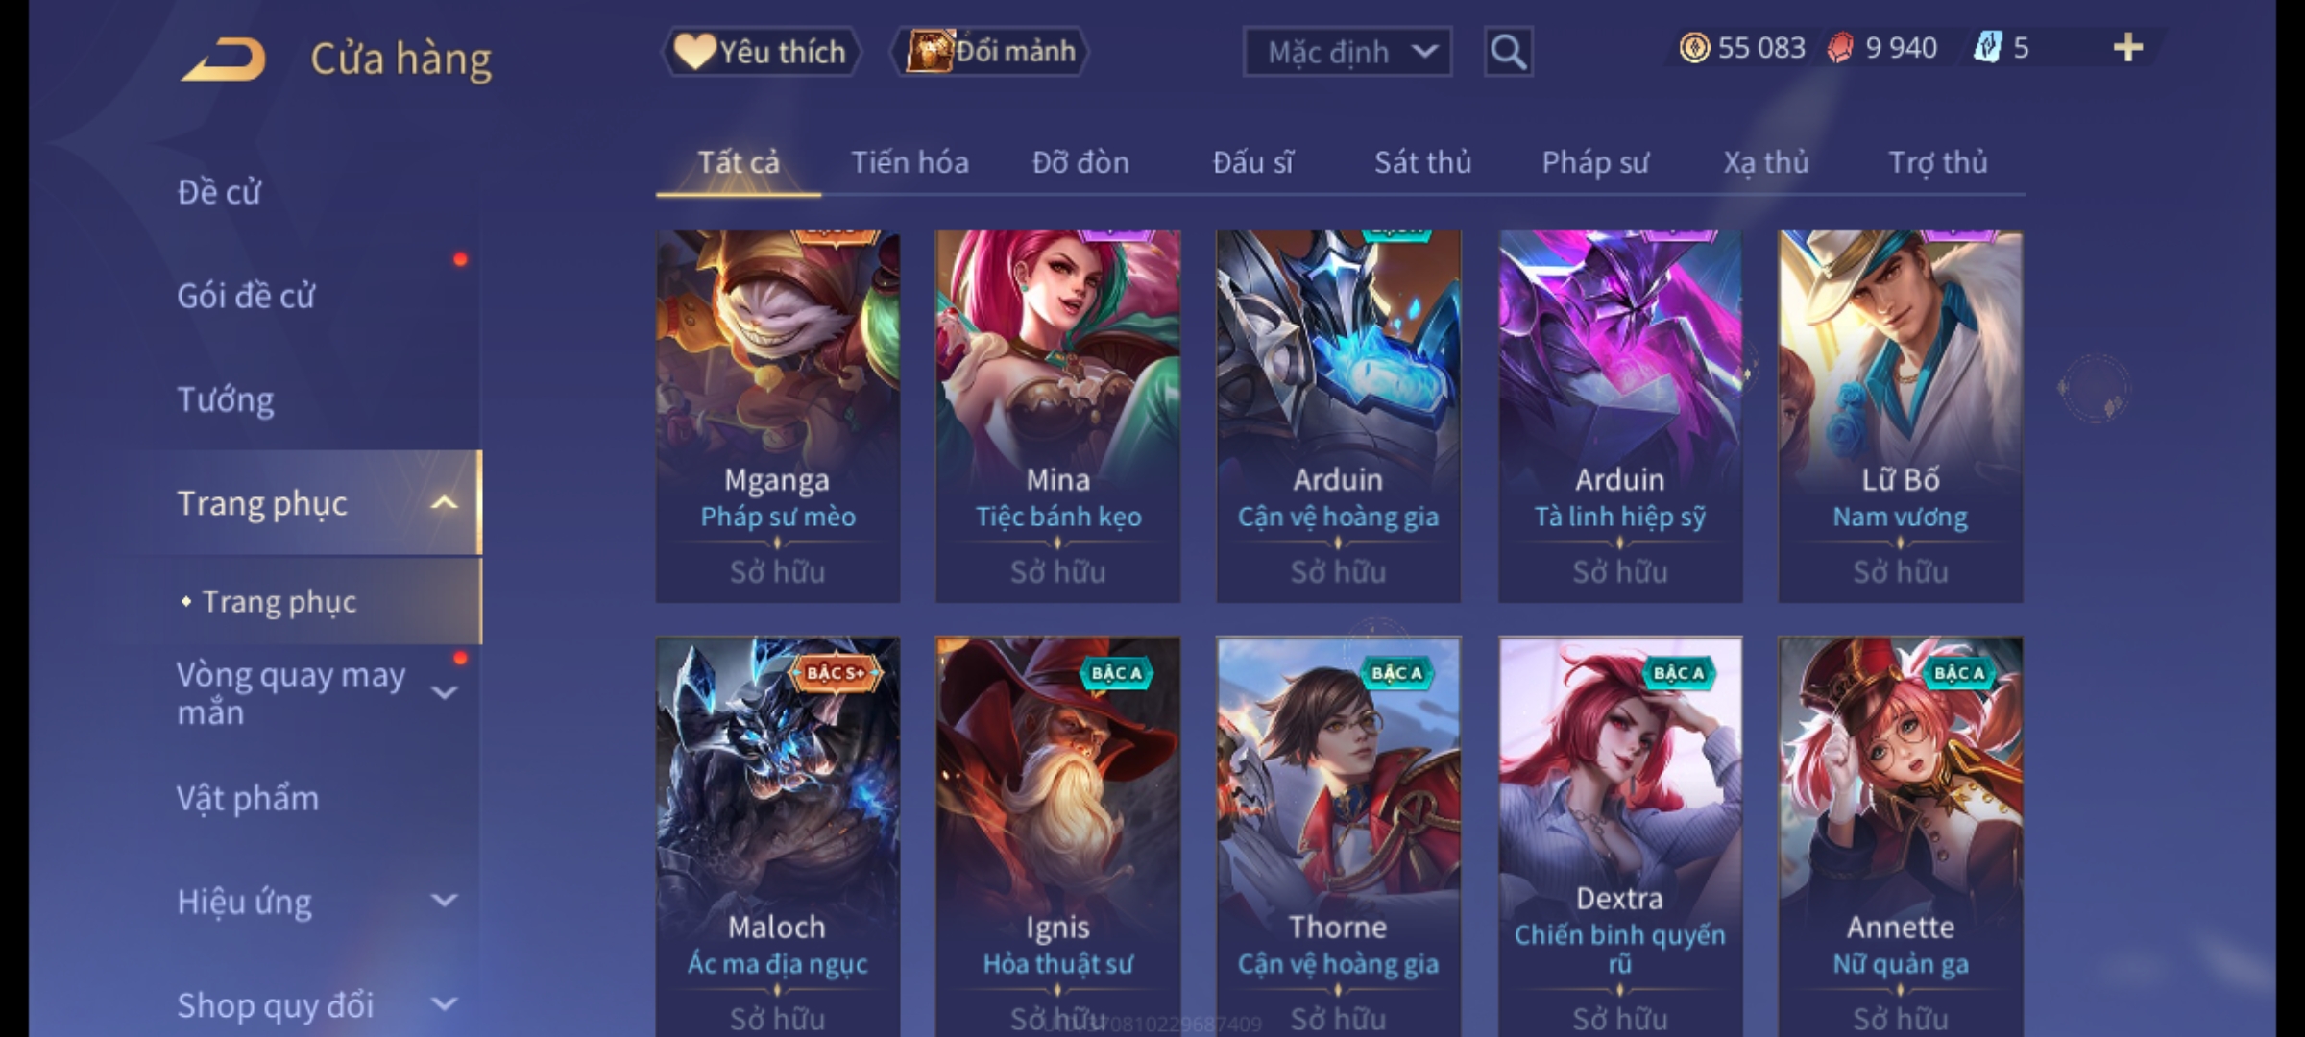Tap the blue voucher ticket icon
Screen dimensions: 2305x1037
pos(1987,48)
